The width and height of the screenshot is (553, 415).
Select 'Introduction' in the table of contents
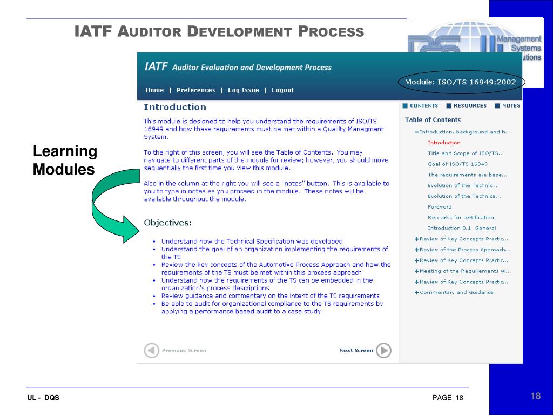click(x=444, y=143)
